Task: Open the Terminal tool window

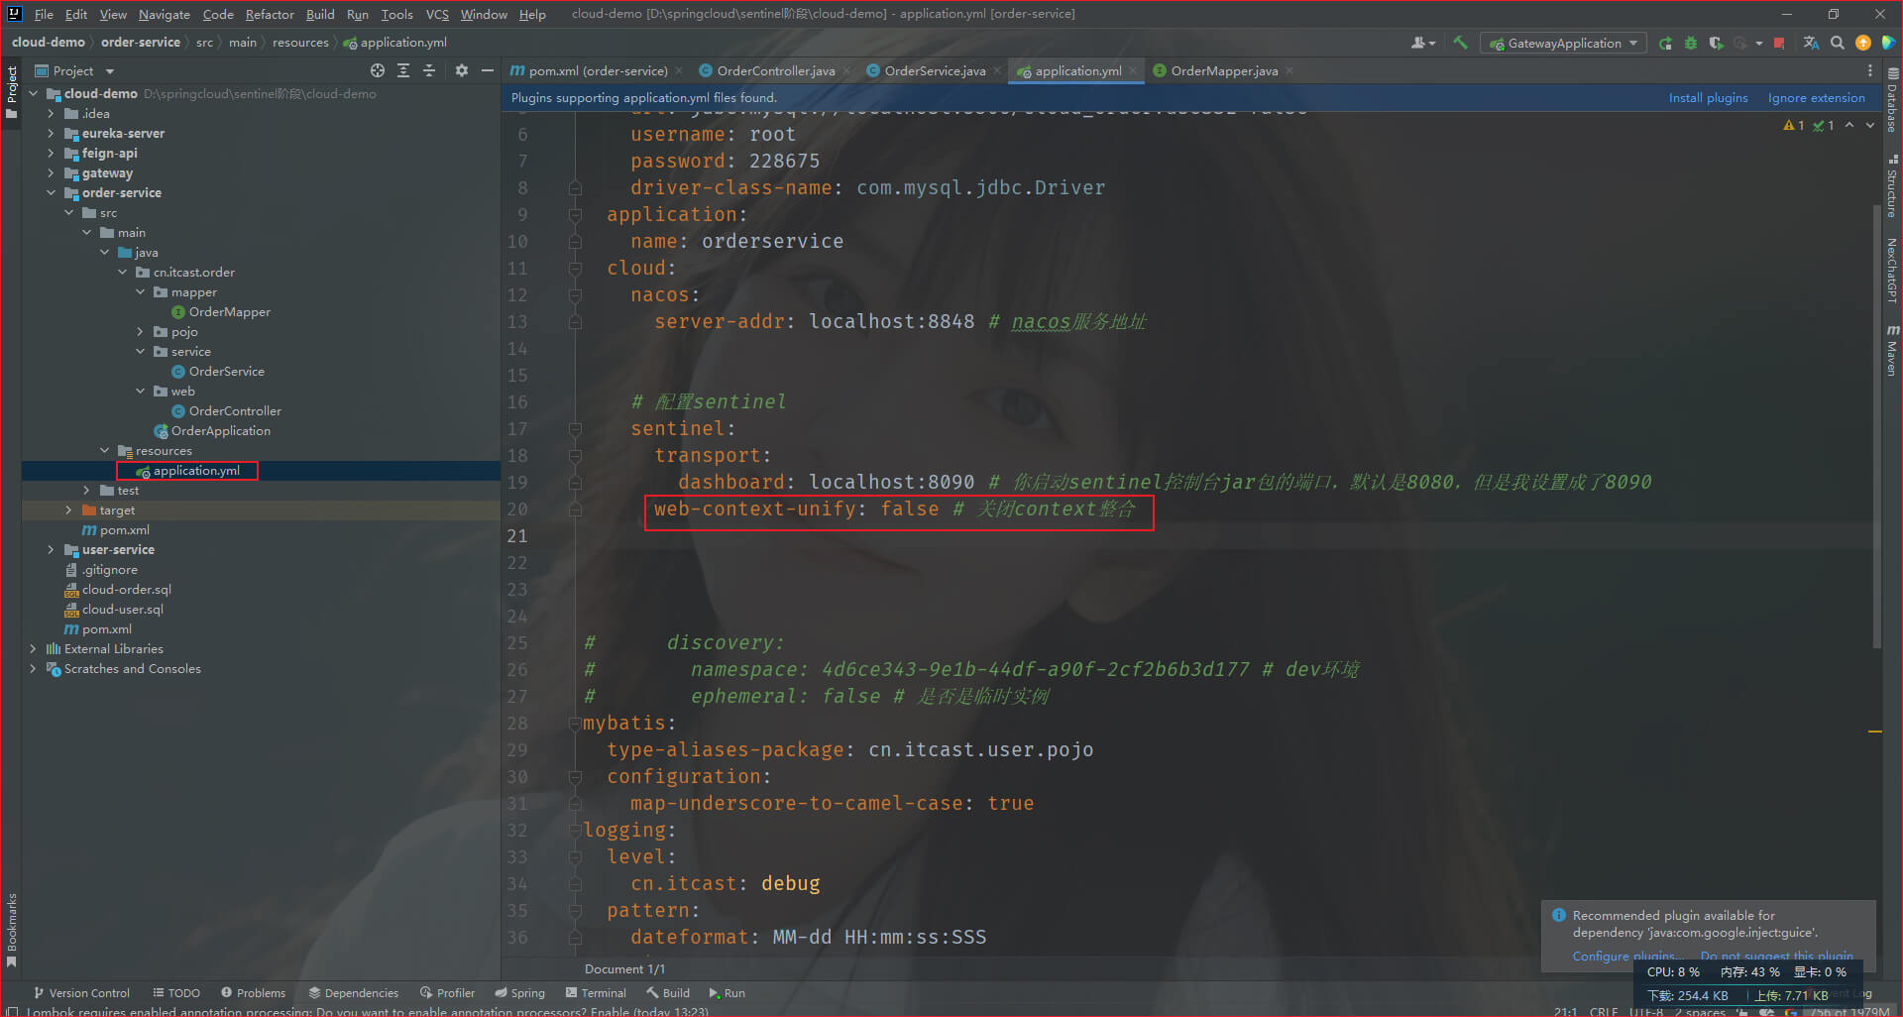Action: click(x=596, y=992)
